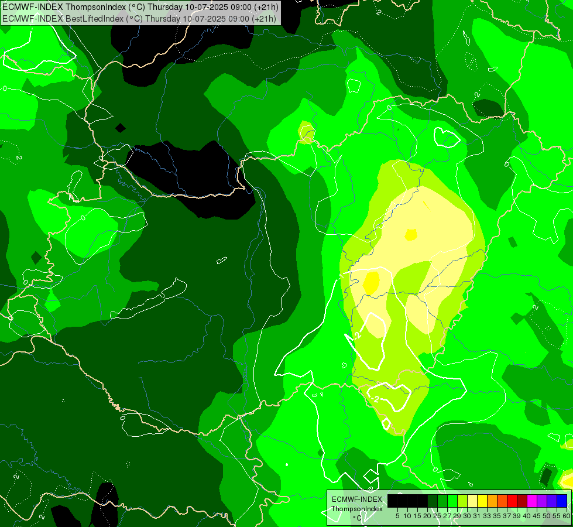Click legend tick value "10"

click(407, 516)
